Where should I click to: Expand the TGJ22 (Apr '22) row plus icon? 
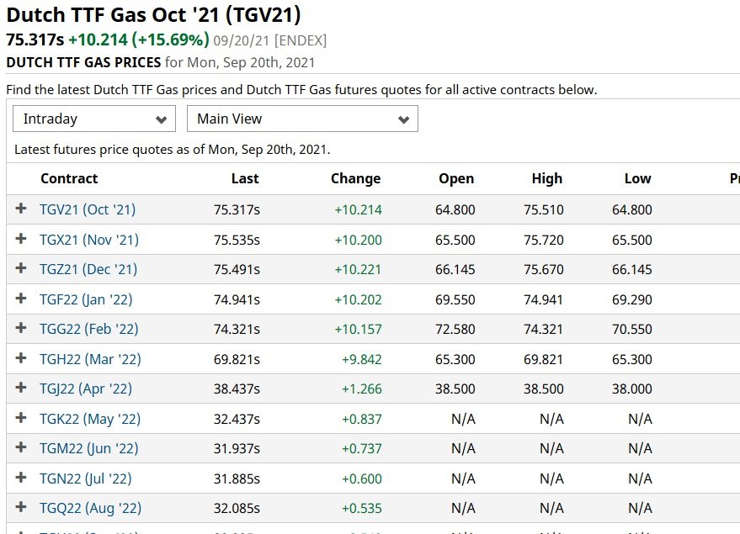(21, 388)
